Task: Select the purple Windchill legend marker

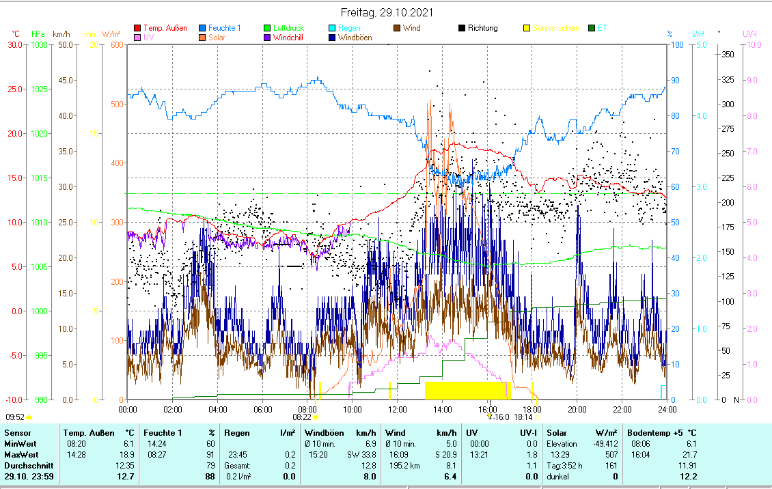Action: 267,38
